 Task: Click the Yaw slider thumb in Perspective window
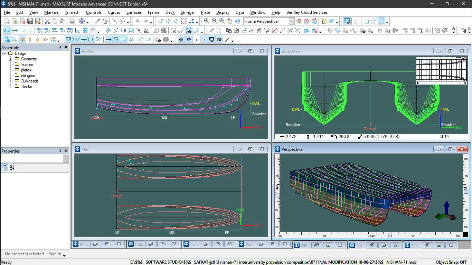tap(390, 235)
